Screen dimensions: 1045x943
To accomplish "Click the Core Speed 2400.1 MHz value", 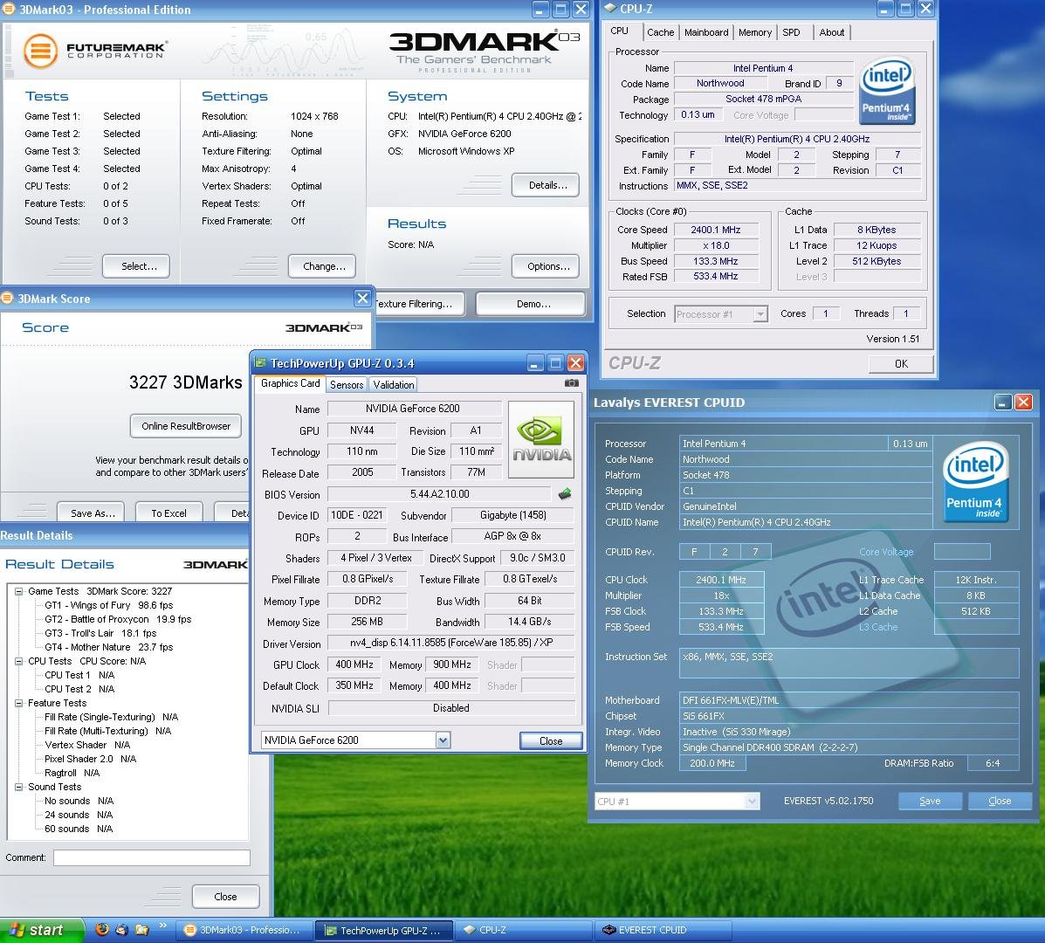I will [716, 230].
